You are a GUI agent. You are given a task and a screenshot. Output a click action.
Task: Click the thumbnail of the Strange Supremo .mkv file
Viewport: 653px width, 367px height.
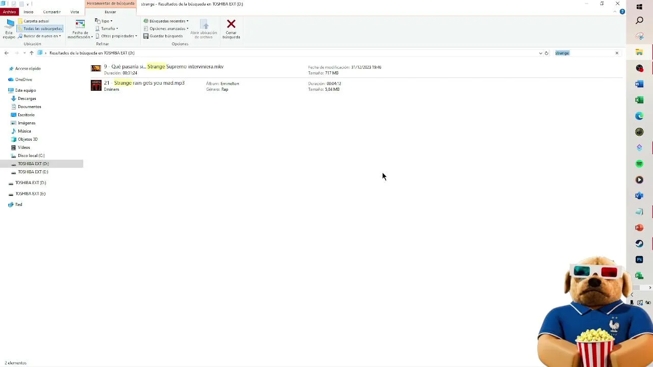[96, 68]
